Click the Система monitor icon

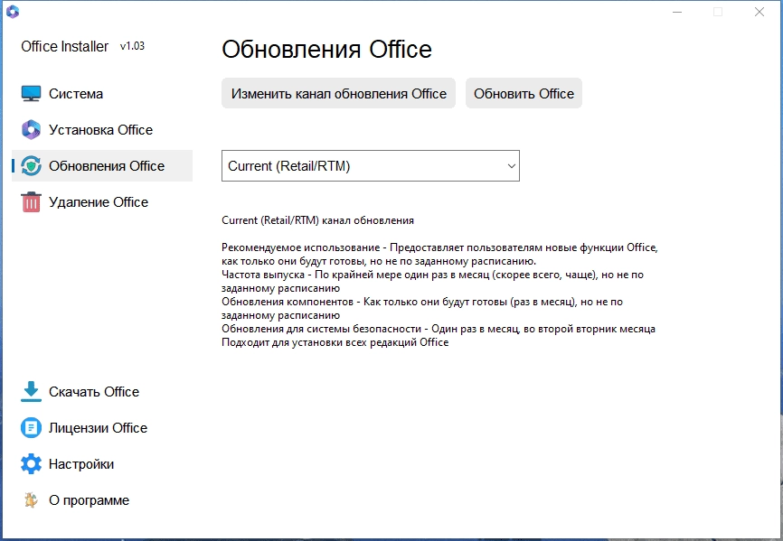pyautogui.click(x=31, y=94)
